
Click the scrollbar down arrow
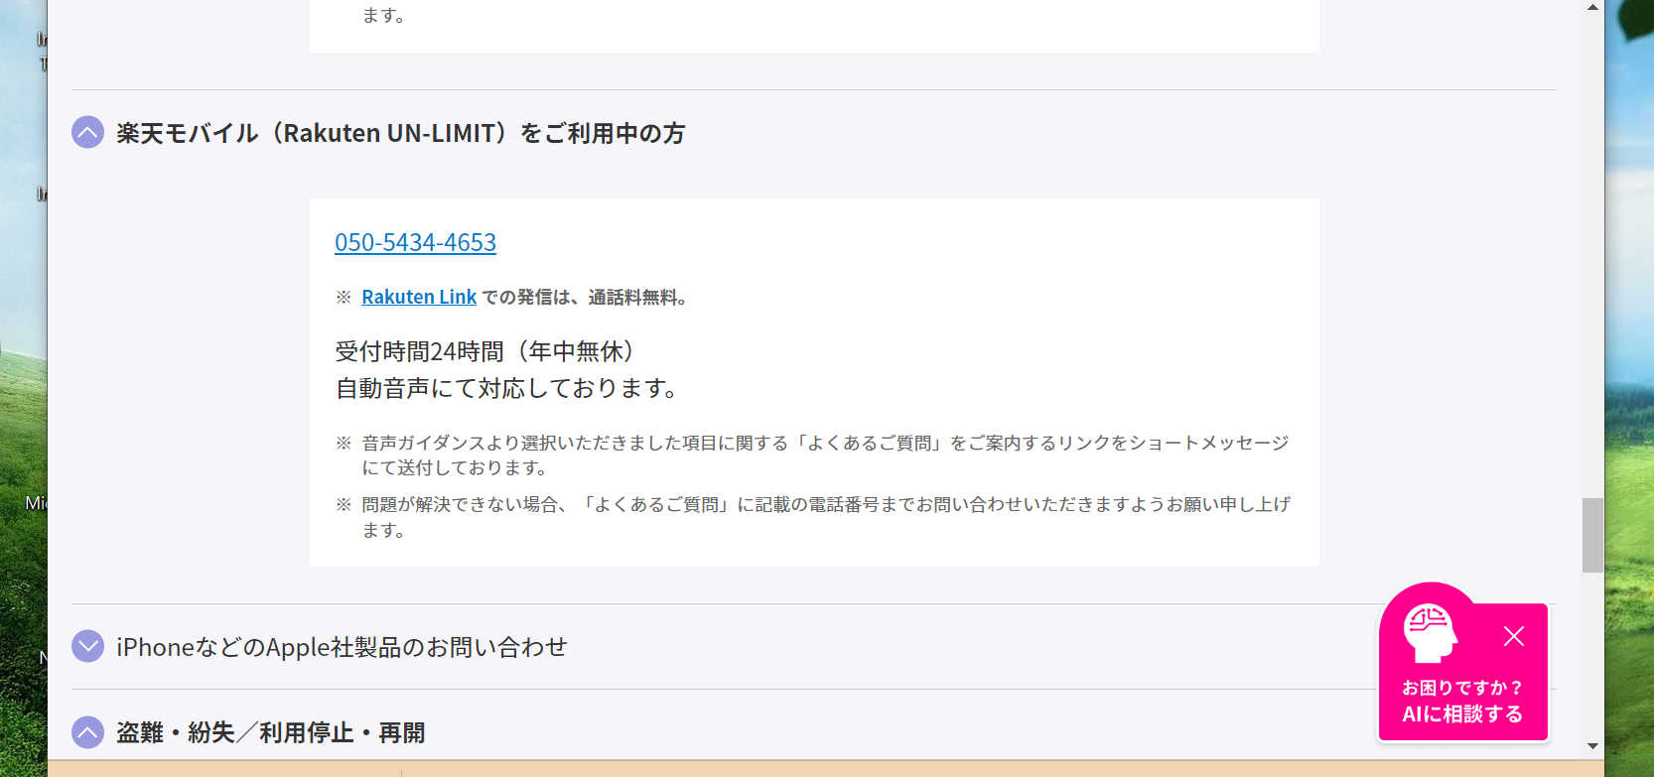coord(1592,746)
